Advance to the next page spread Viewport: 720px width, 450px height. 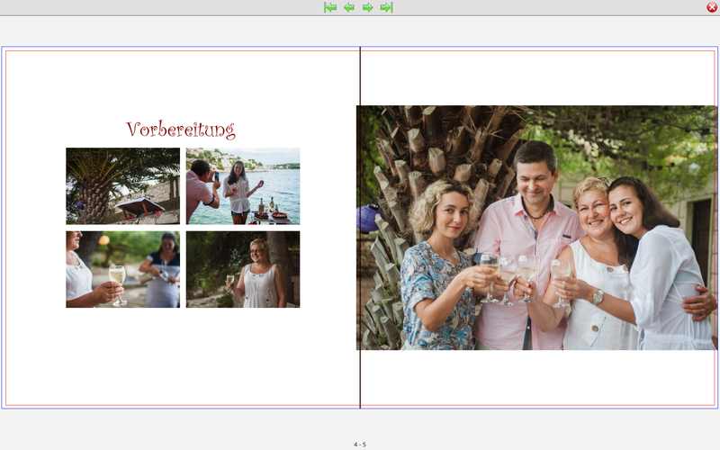[x=368, y=7]
